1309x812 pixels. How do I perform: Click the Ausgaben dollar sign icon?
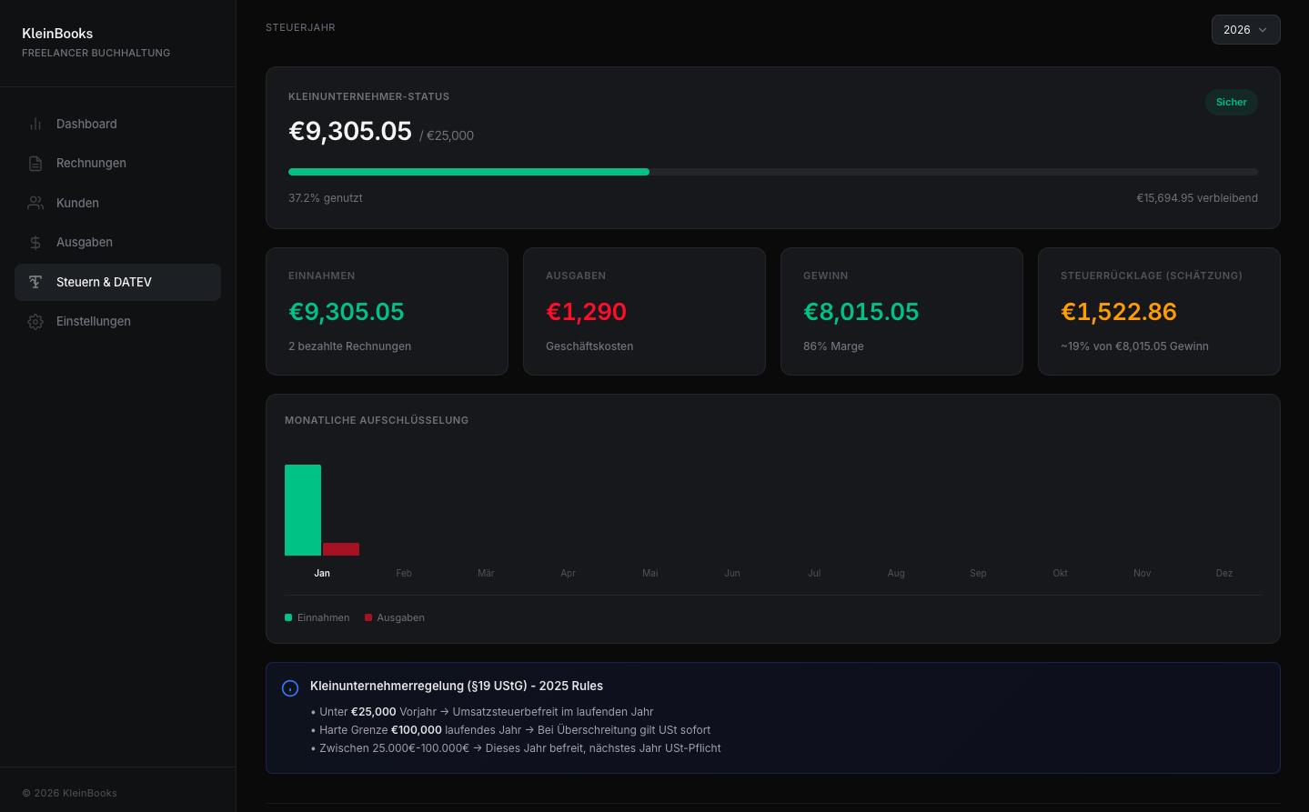pos(35,243)
